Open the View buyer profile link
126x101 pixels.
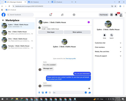click(x=71, y=59)
